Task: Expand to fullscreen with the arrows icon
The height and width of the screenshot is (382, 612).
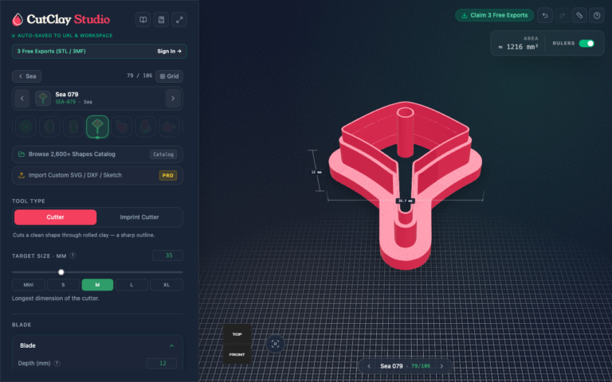Action: [179, 19]
